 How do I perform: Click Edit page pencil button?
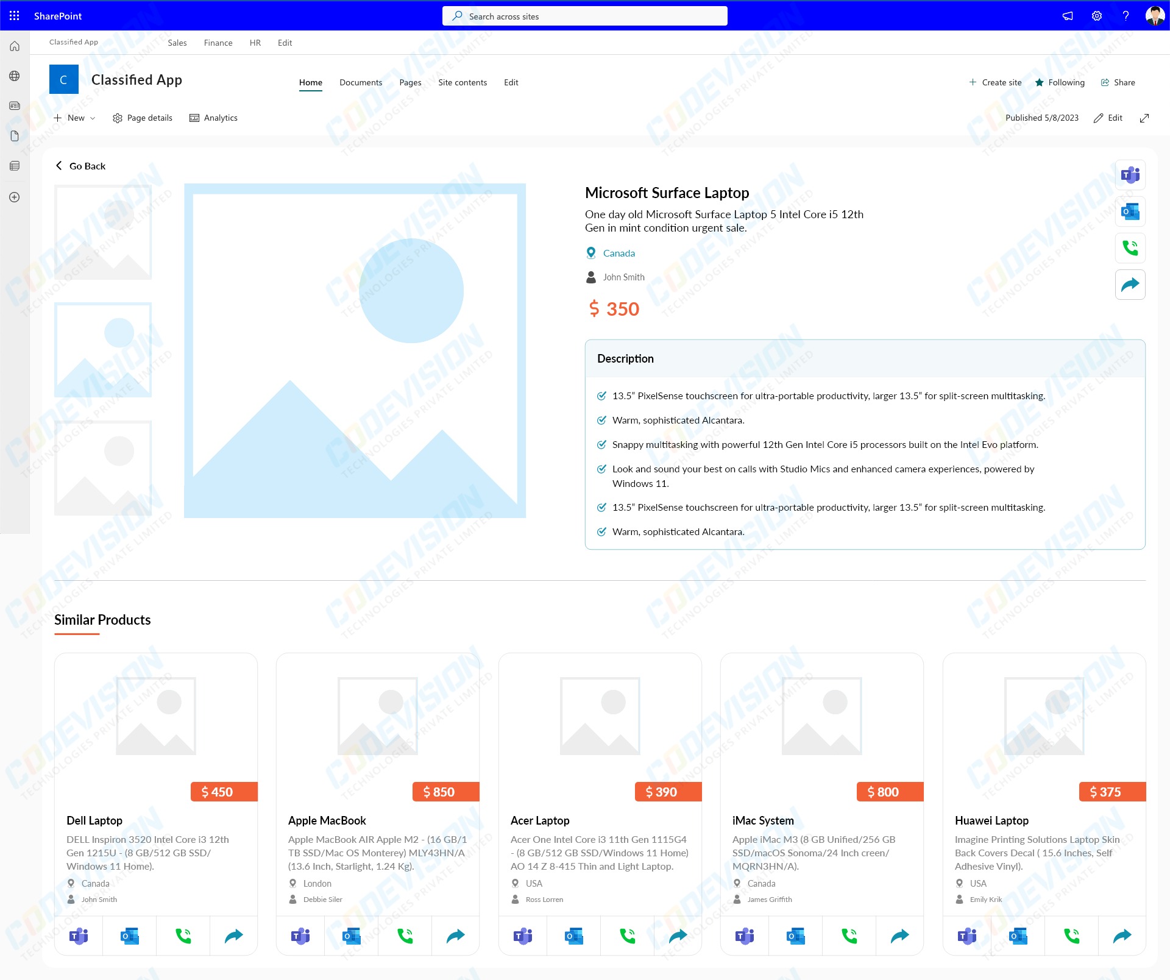[1108, 118]
